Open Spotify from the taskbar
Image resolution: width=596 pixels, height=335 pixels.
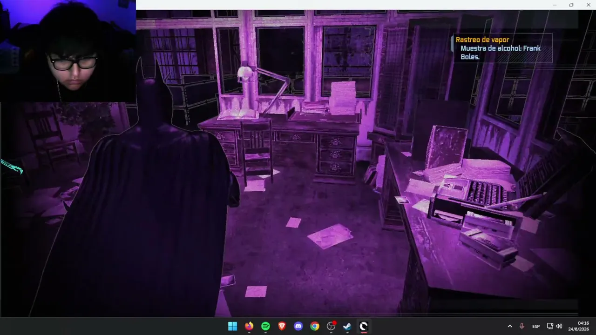pos(265,326)
